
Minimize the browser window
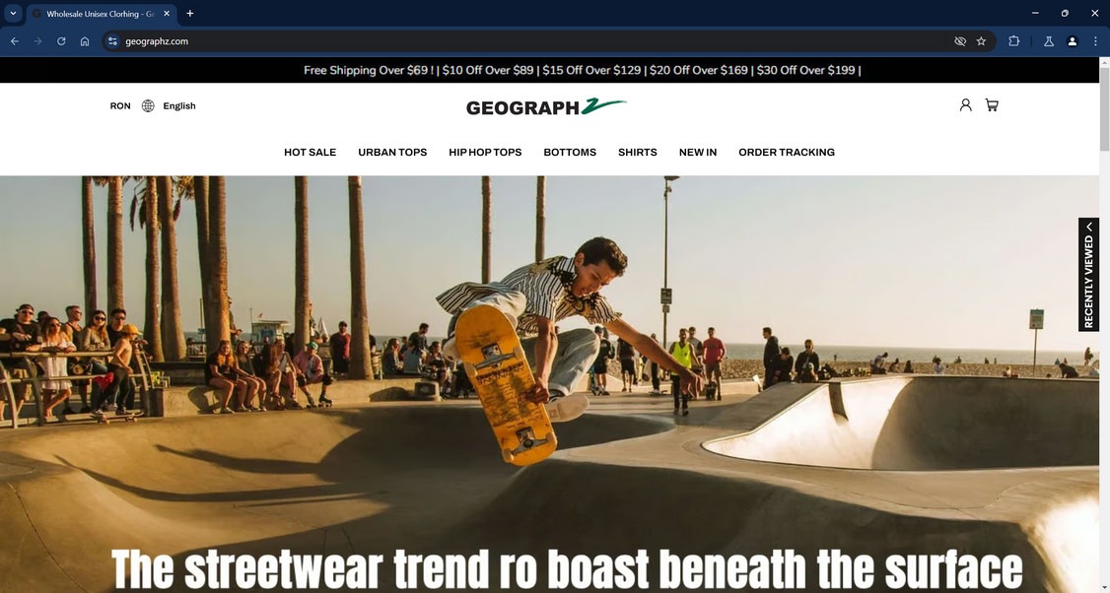click(1035, 13)
